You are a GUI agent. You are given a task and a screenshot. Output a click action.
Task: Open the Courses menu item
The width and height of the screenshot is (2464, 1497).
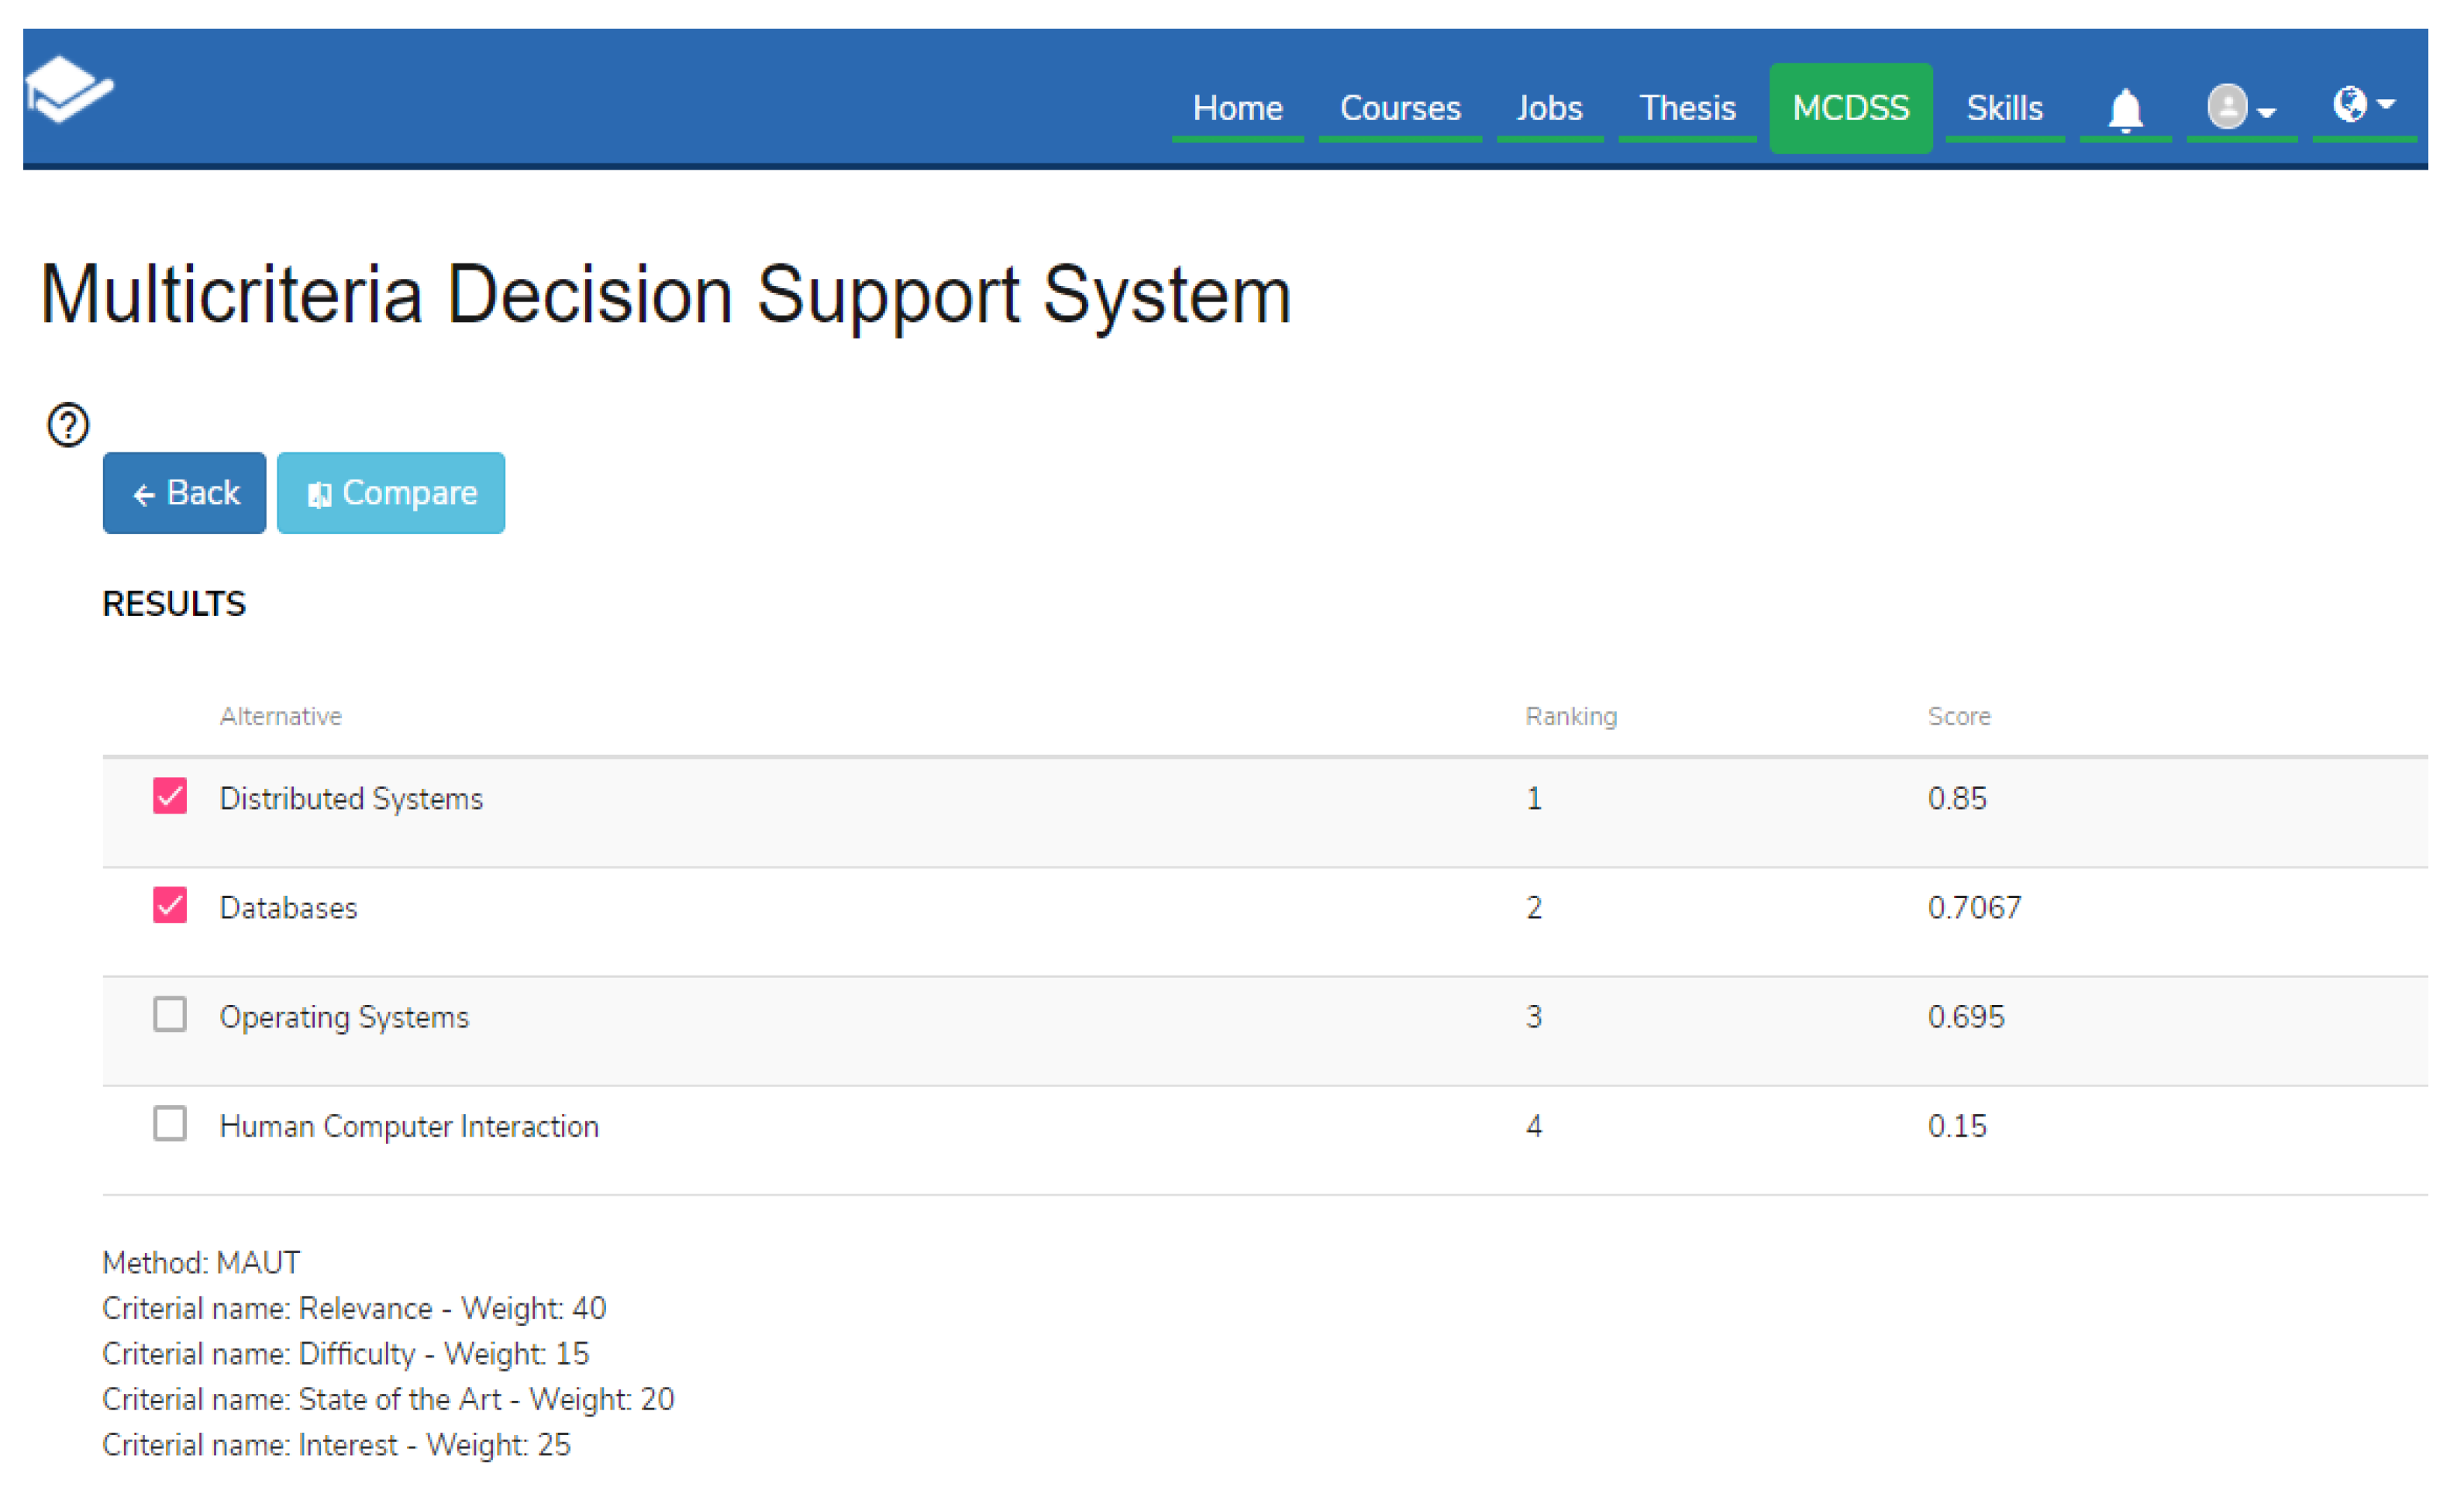point(1400,108)
